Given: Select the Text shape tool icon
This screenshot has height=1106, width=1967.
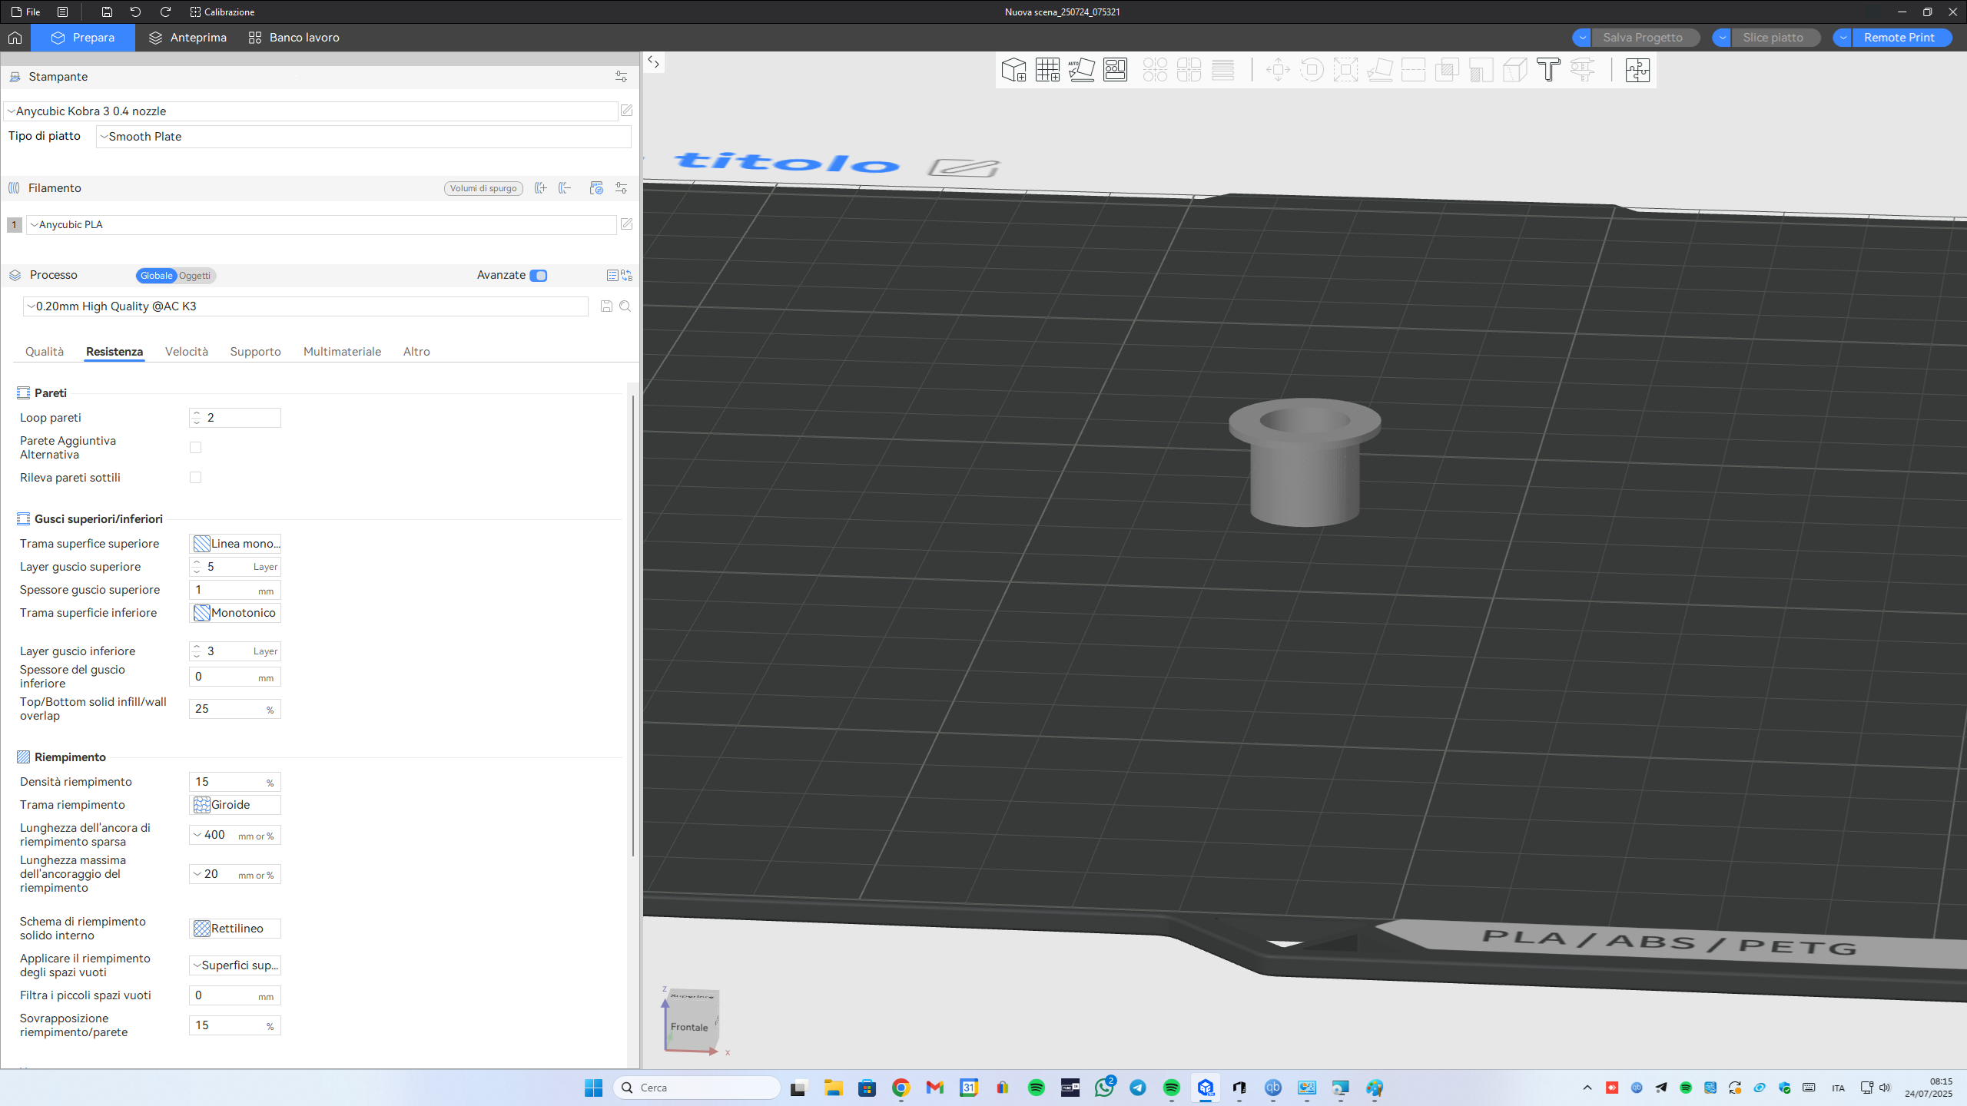Looking at the screenshot, I should [x=1548, y=70].
